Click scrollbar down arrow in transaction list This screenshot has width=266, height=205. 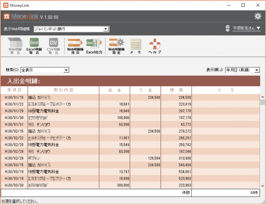[x=263, y=186]
